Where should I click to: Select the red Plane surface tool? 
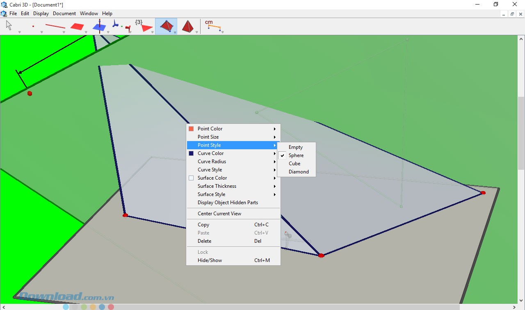point(77,27)
